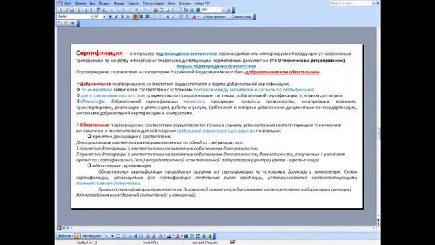The image size is (435, 245).
Task: Select the Oval drawing tool
Action: pyautogui.click(x=124, y=236)
